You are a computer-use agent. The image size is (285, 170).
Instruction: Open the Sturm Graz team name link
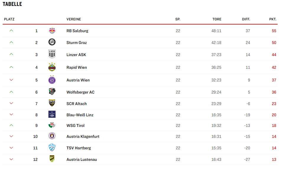click(76, 43)
